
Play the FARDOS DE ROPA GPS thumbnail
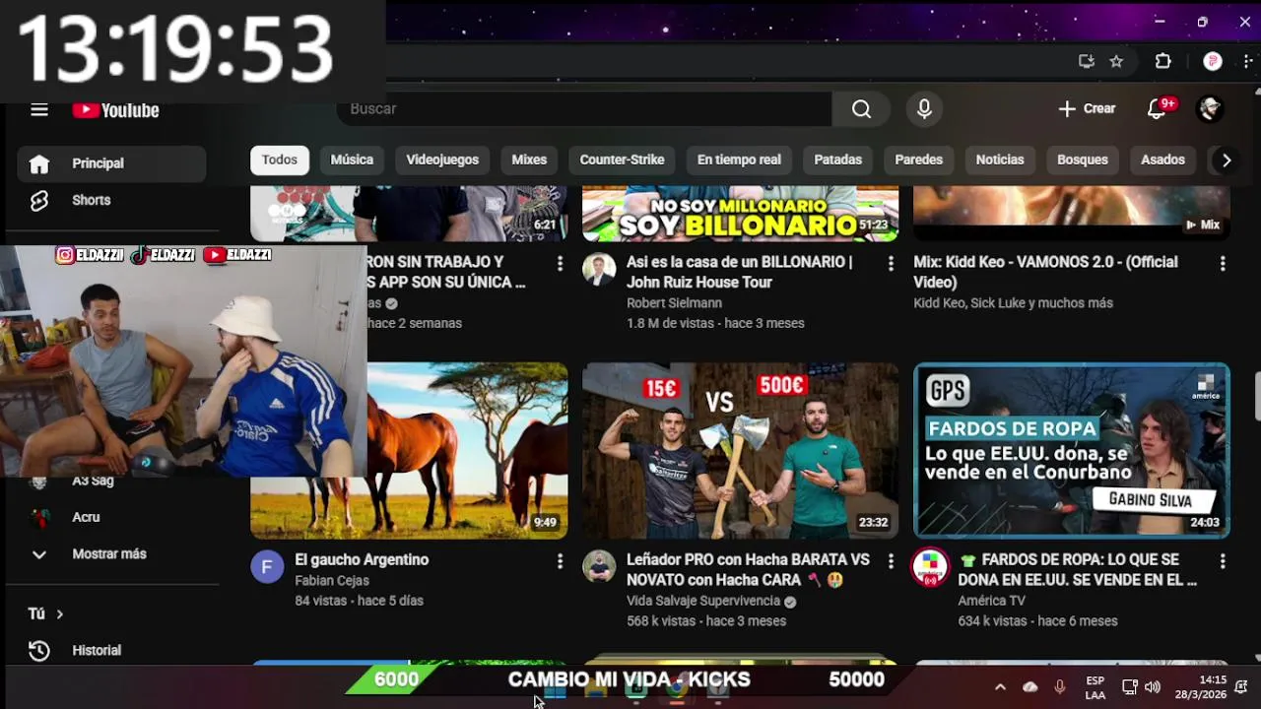(1072, 450)
